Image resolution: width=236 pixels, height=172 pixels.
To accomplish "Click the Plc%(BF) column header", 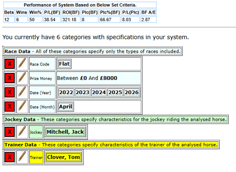I will 110,12.
